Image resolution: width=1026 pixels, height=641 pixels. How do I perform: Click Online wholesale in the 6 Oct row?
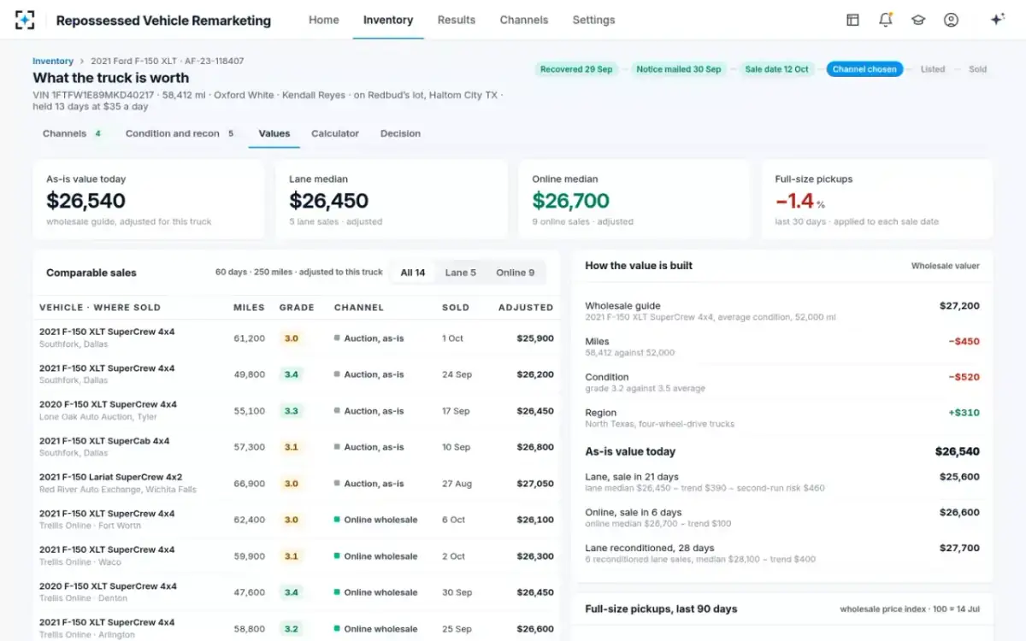[376, 520]
